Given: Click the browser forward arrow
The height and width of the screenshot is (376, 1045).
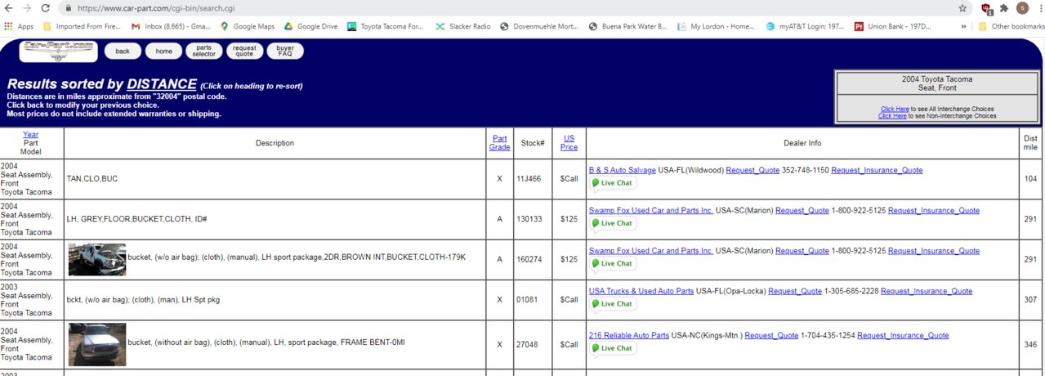Looking at the screenshot, I should tap(27, 7).
